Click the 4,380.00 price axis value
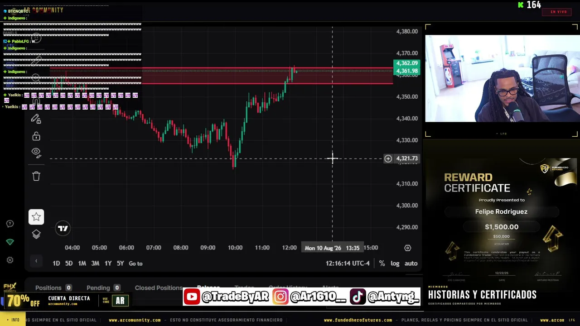Image resolution: width=580 pixels, height=326 pixels. [407, 31]
